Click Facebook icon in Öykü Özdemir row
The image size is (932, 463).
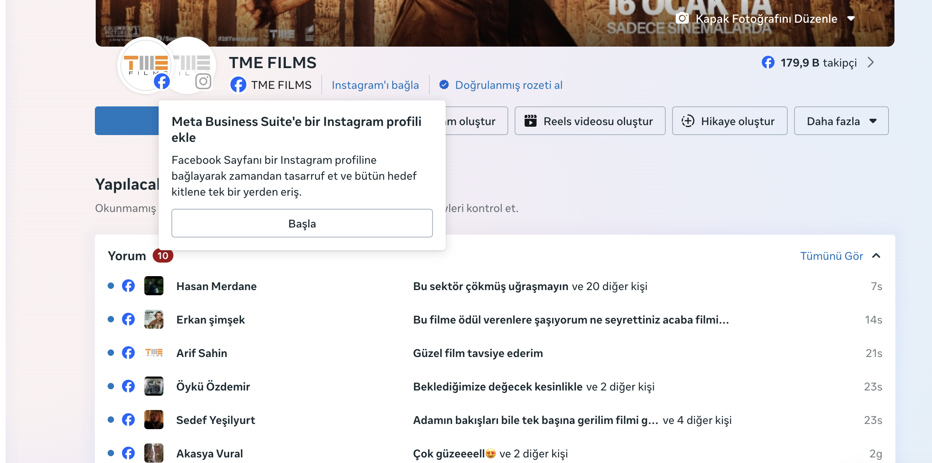[128, 386]
